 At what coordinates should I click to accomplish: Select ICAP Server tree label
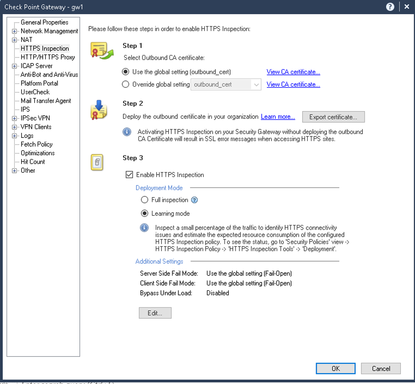pyautogui.click(x=37, y=66)
